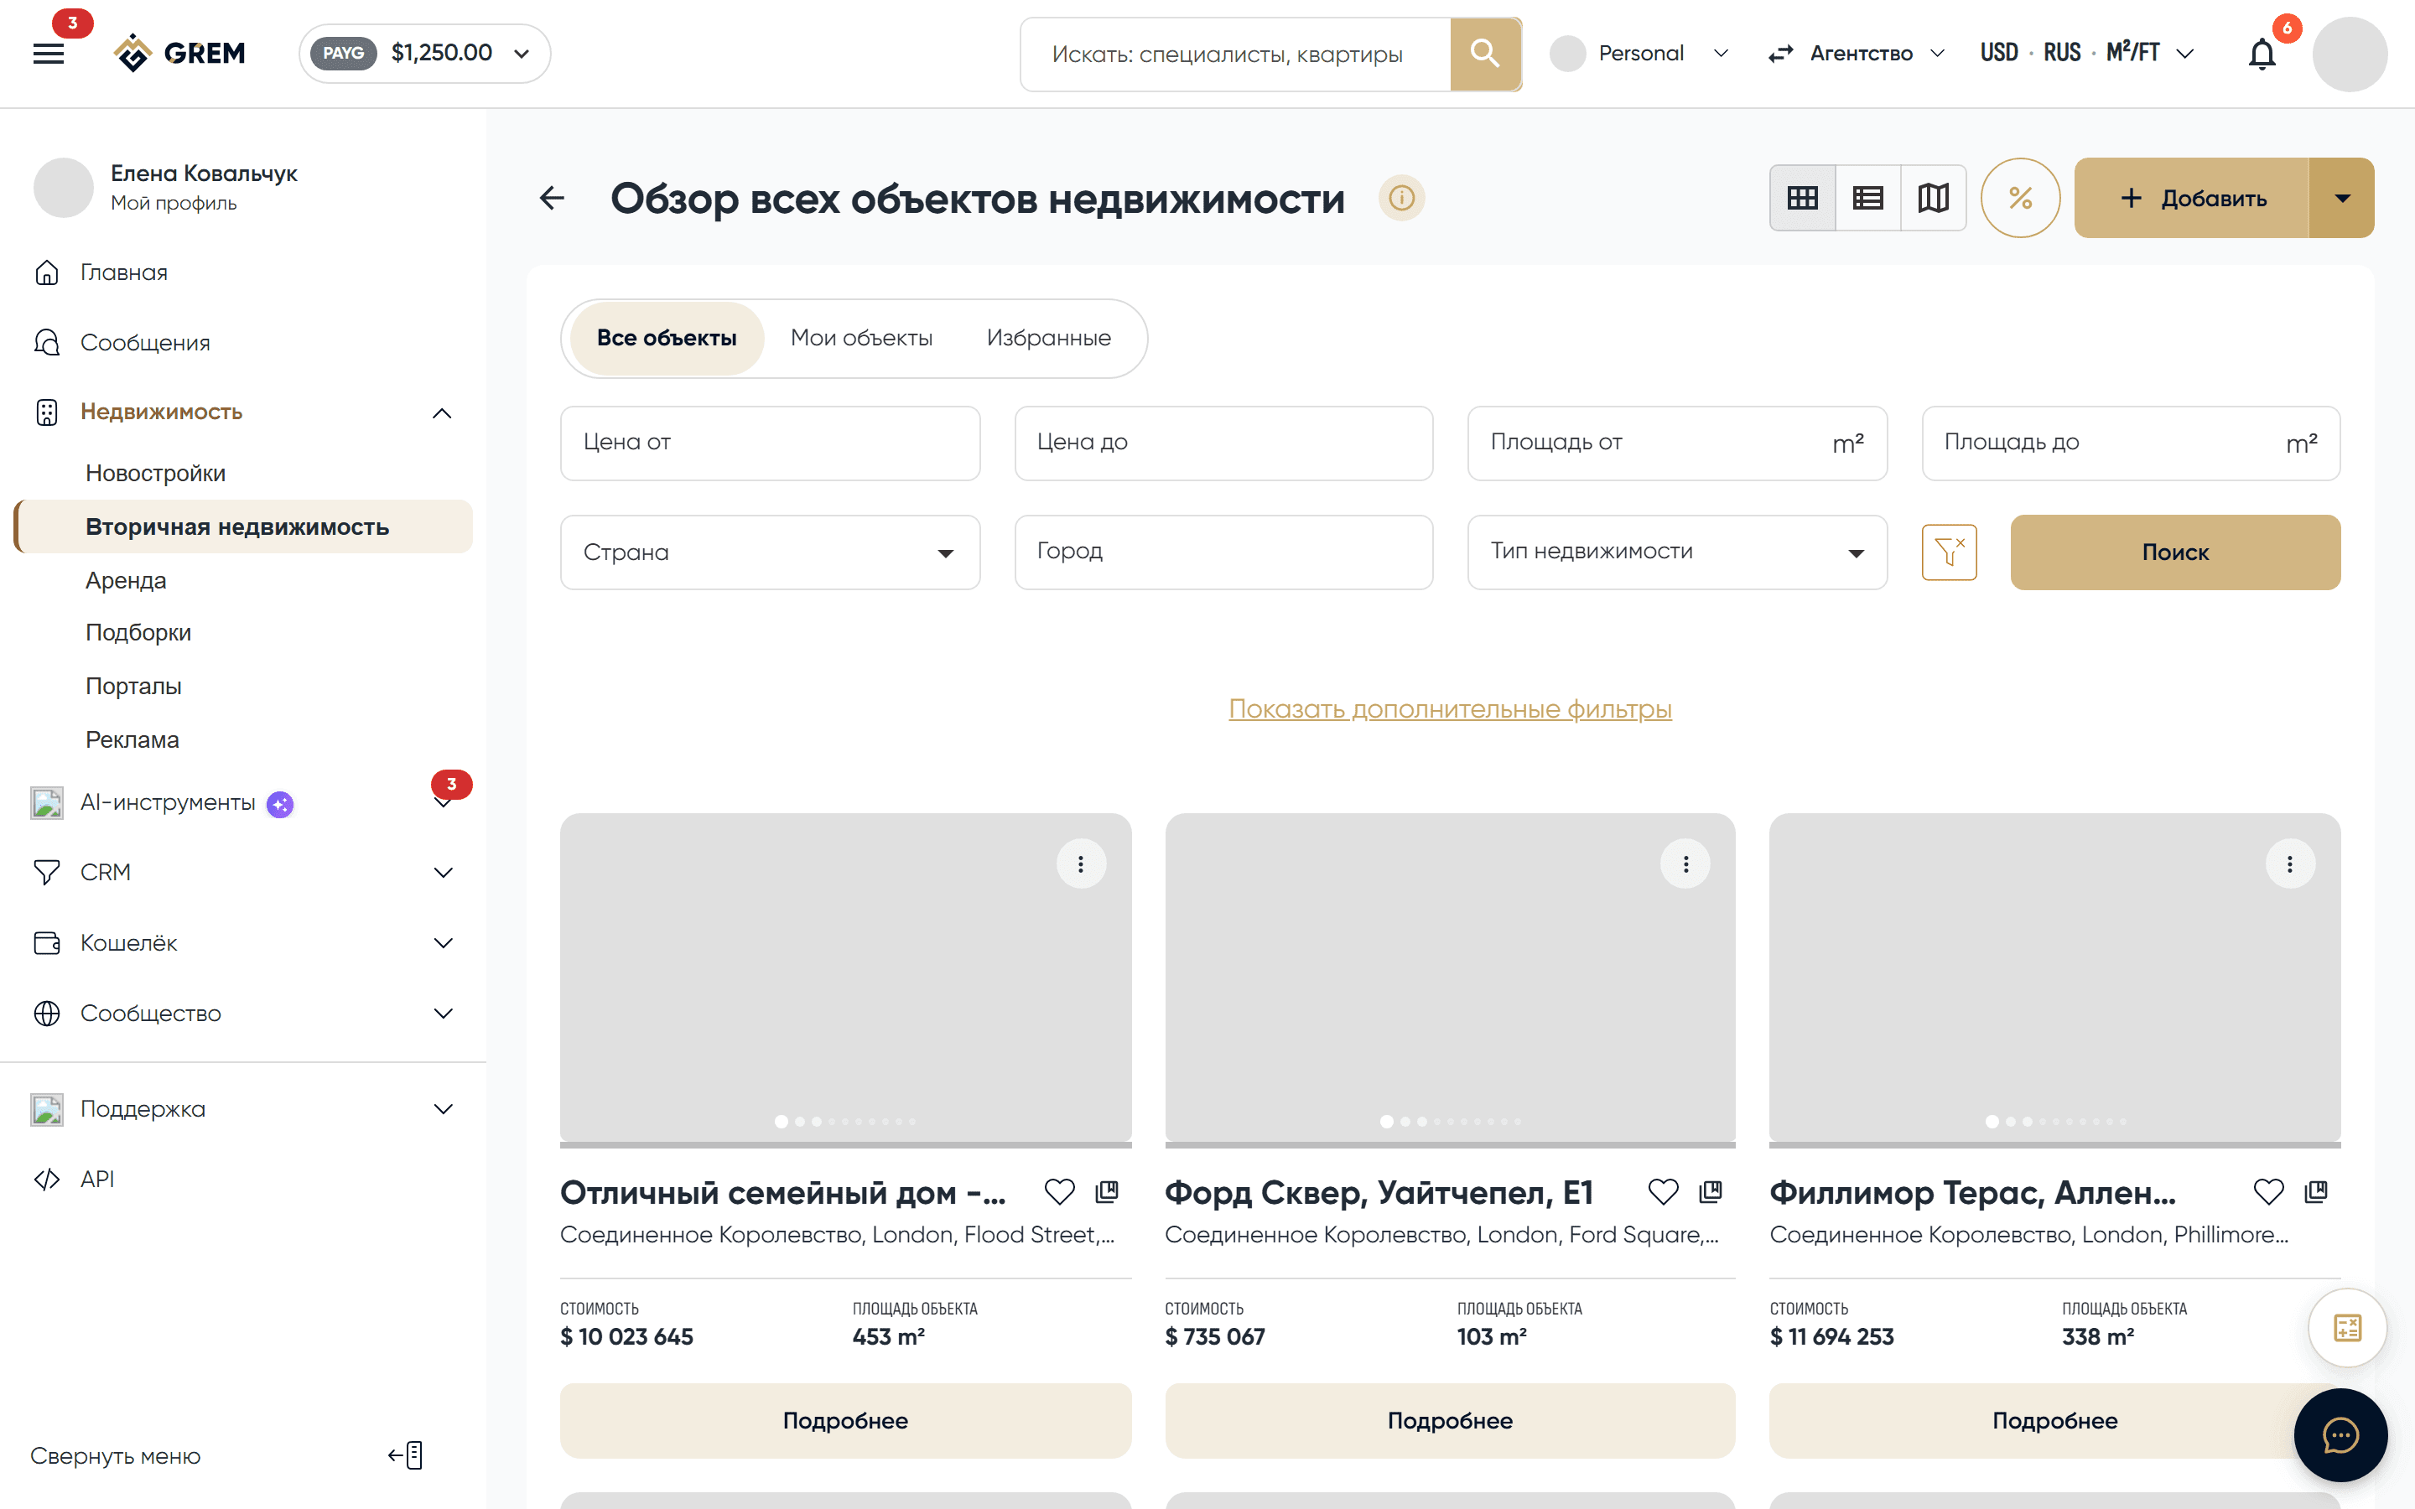This screenshot has height=1509, width=2415.
Task: Favorite the Отличный семейный дом heart
Action: pos(1060,1190)
